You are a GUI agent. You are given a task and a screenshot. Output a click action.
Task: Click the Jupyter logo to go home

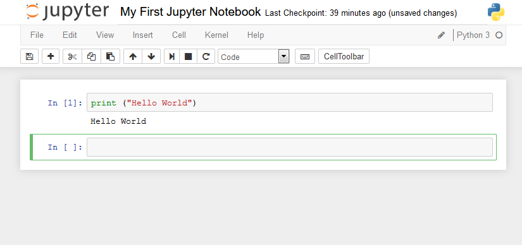pos(68,11)
